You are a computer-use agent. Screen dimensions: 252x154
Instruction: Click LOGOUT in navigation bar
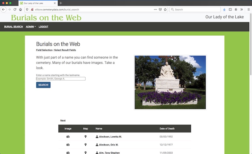pos(43,27)
